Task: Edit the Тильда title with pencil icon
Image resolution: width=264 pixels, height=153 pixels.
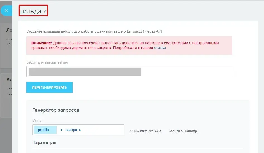Action: (45, 11)
